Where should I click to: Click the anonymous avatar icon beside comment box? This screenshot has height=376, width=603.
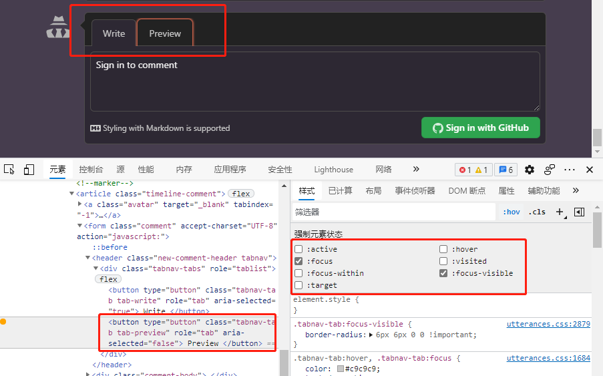click(58, 27)
